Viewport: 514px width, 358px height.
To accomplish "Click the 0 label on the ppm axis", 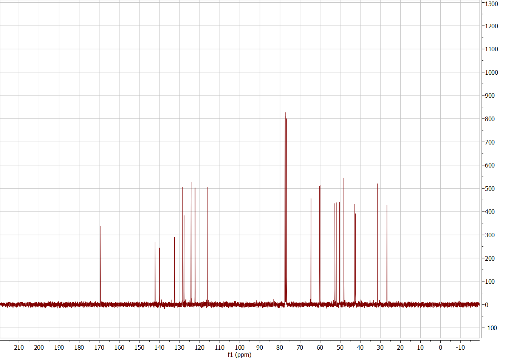I will 440,347.
